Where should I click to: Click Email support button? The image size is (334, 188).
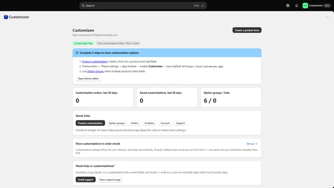tap(86, 180)
